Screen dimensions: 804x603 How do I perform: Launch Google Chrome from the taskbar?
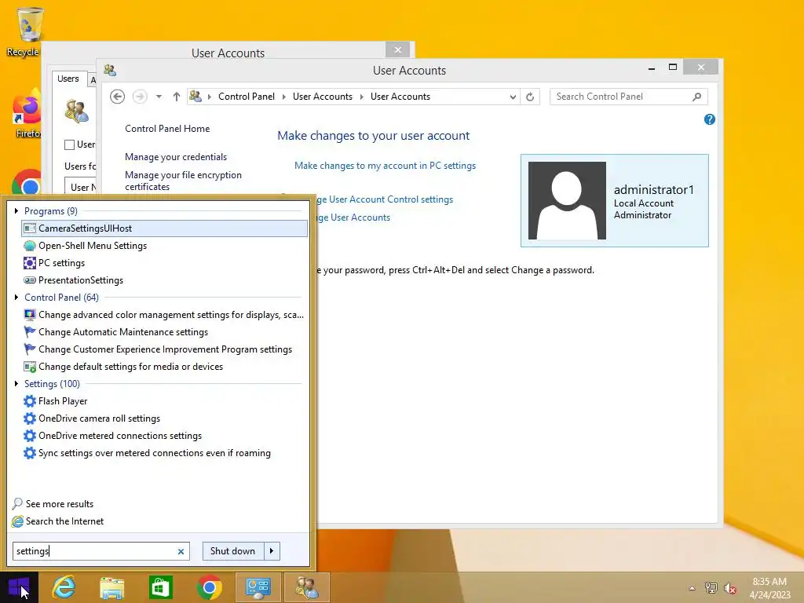[209, 587]
